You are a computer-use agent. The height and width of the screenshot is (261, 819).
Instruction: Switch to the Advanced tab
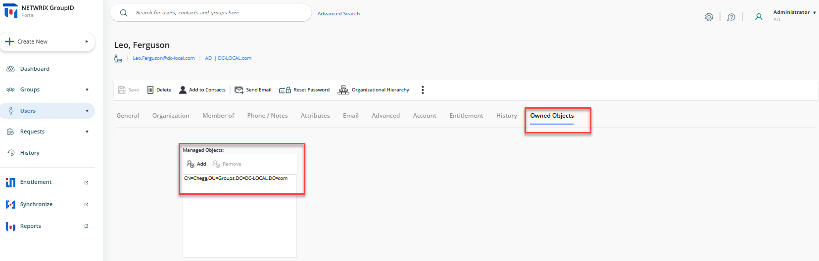tap(386, 116)
